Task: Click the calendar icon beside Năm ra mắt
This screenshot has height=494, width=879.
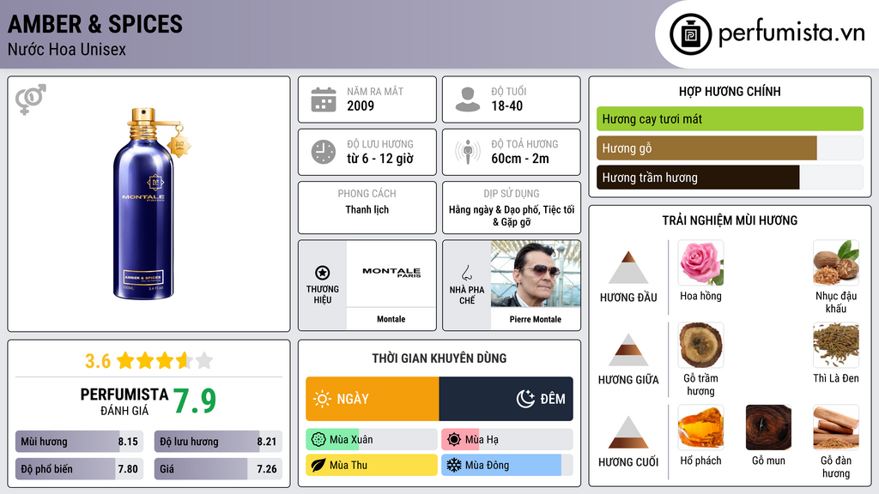Action: click(323, 99)
